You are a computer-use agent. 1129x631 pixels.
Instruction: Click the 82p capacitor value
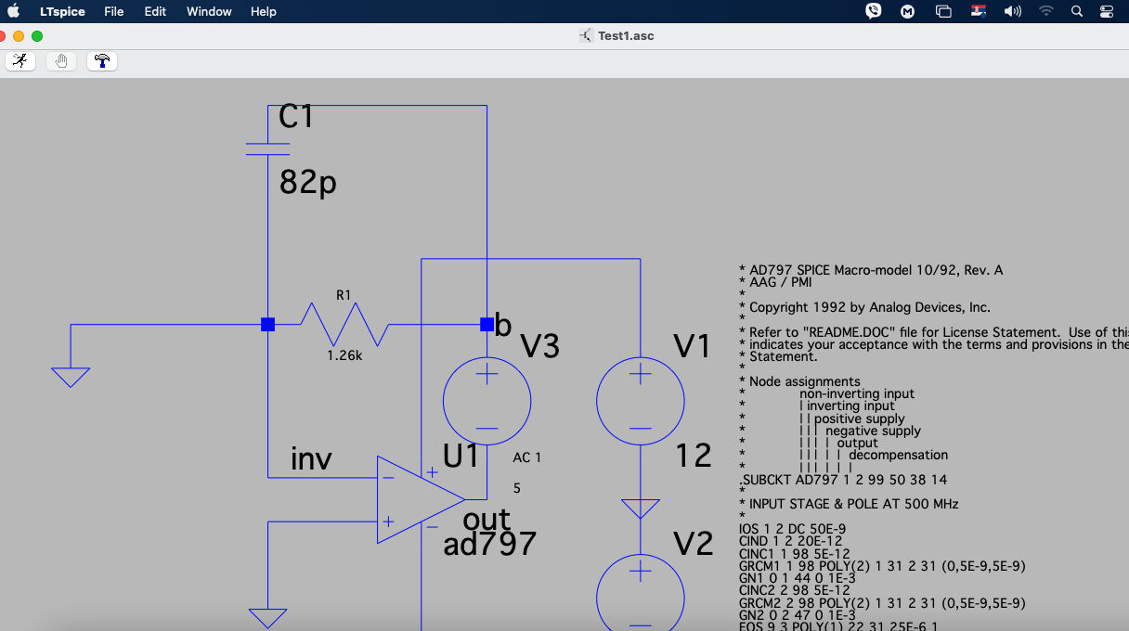308,184
